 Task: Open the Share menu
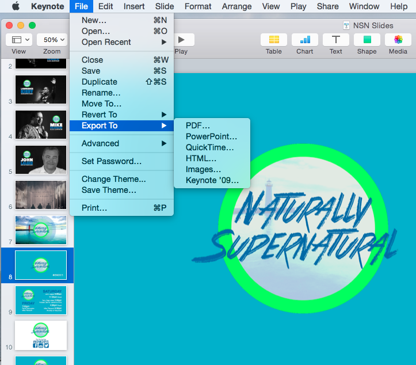(327, 6)
